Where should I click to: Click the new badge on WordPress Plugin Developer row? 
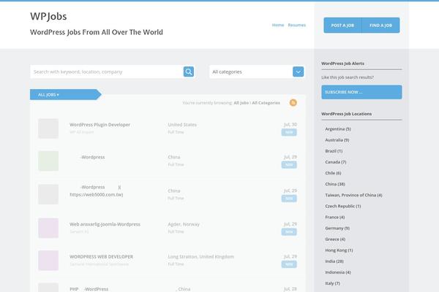pyautogui.click(x=289, y=132)
